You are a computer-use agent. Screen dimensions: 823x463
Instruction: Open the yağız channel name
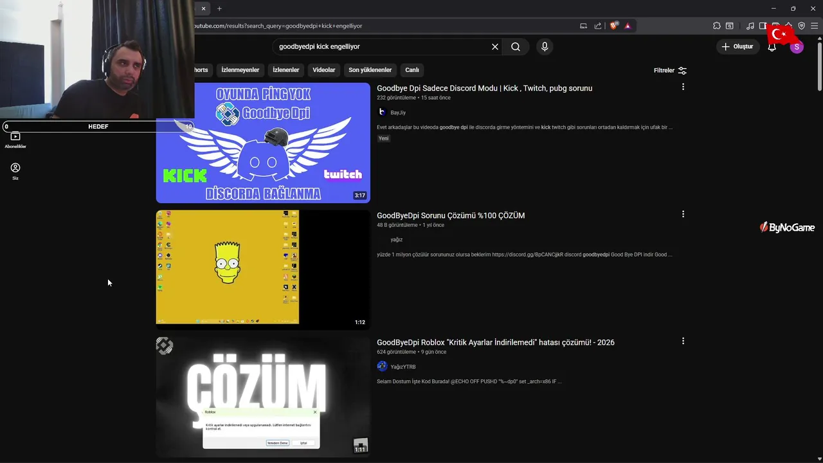point(397,240)
